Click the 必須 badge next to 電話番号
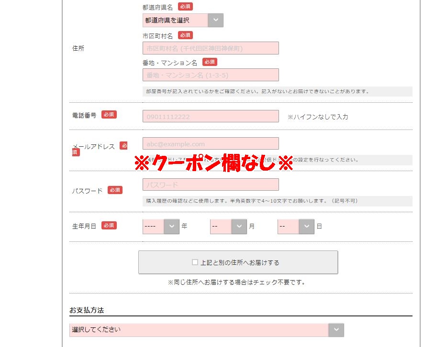The image size is (435, 347). [109, 114]
